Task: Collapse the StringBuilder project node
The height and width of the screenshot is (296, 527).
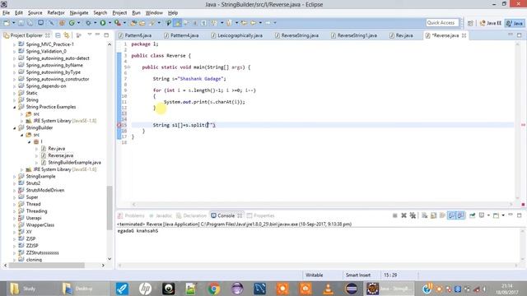Action: tap(15, 128)
